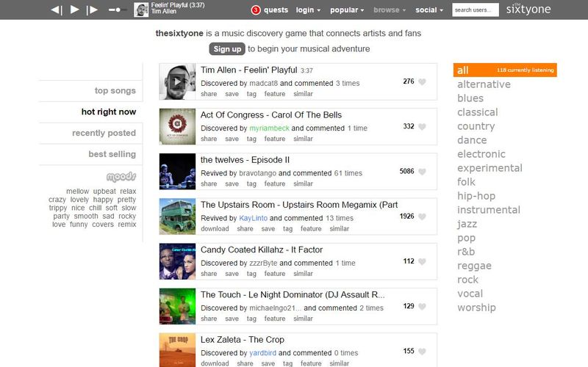588x367 pixels.
Task: Skip to the previous track
Action: (57, 10)
